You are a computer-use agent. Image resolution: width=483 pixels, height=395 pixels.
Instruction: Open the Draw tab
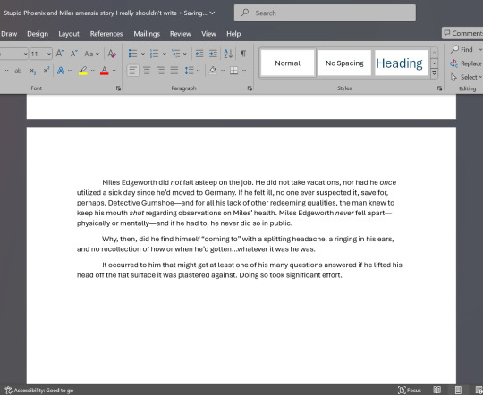(9, 34)
